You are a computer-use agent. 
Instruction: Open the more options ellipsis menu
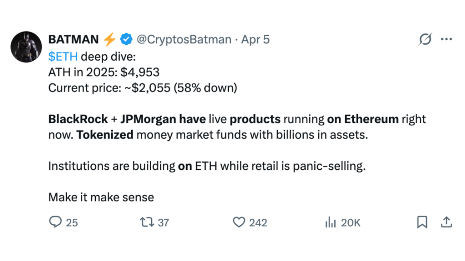point(446,39)
